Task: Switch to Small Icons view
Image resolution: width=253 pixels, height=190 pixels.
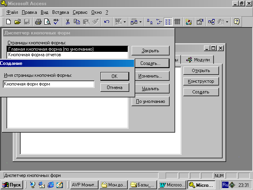Action: pos(159,21)
